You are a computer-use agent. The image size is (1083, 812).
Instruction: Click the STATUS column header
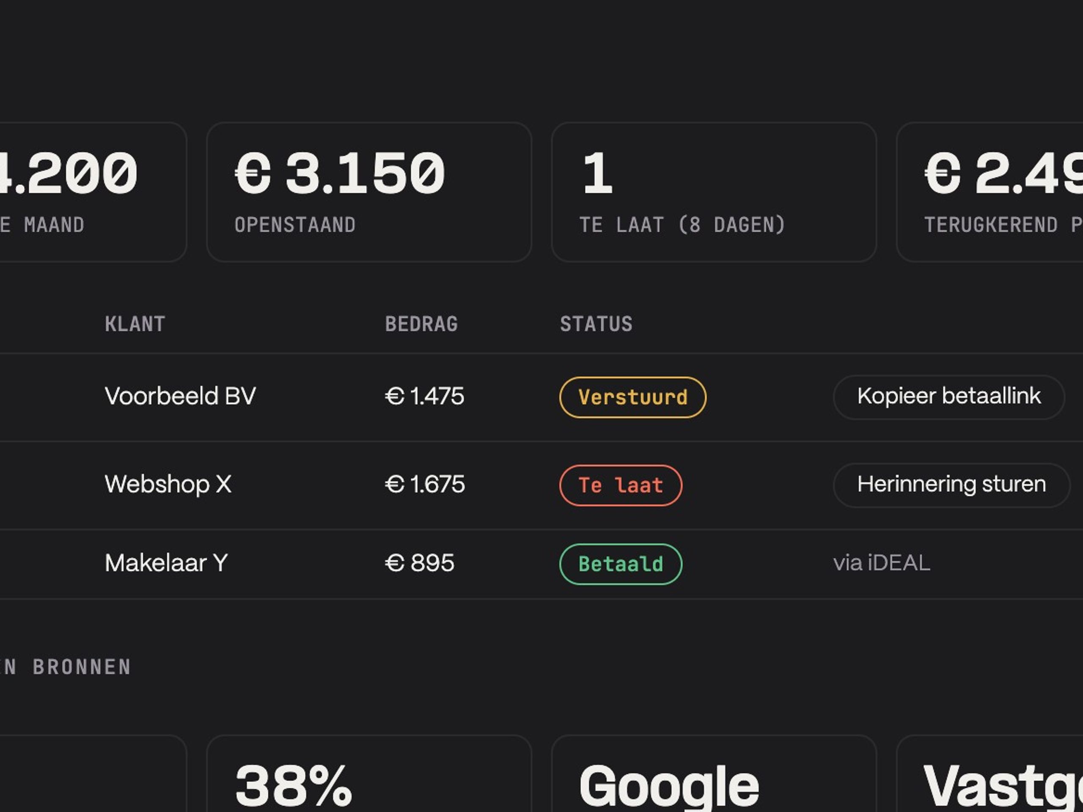coord(596,324)
